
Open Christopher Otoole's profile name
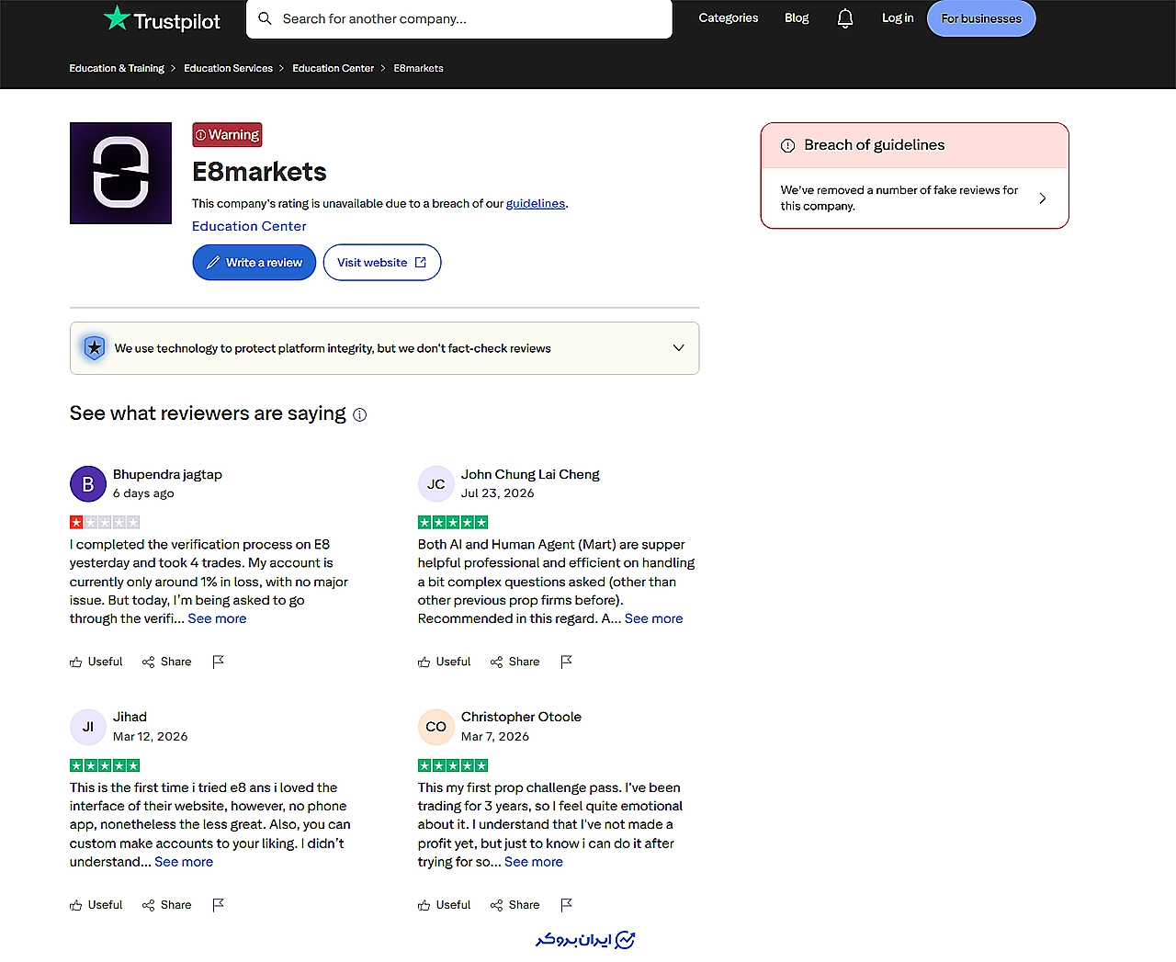[521, 717]
